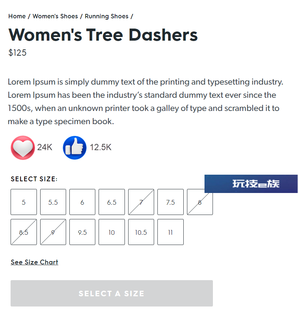Open the Home breadcrumb link

click(x=17, y=16)
